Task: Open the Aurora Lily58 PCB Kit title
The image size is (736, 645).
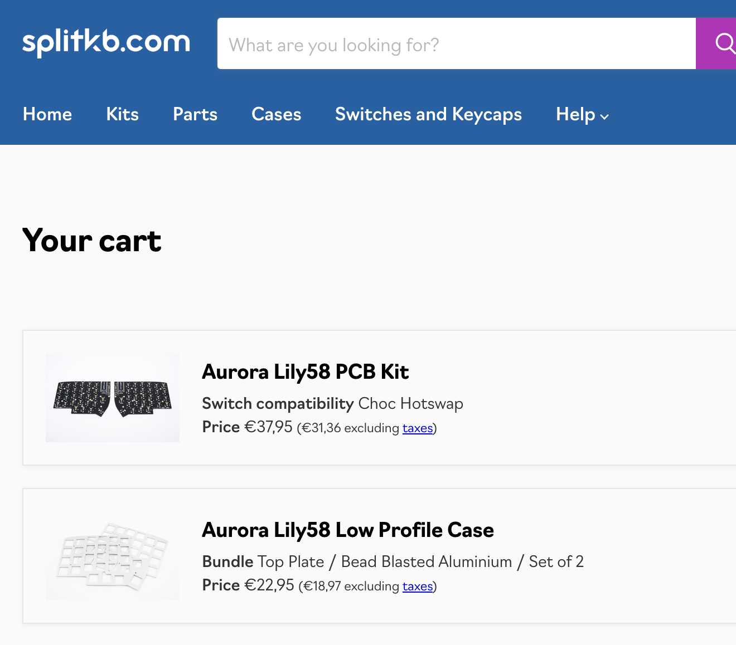Action: (x=306, y=372)
